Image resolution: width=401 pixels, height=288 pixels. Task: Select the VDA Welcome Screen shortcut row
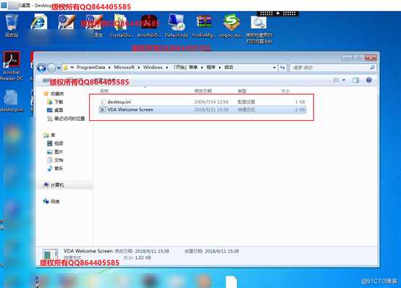coord(202,110)
